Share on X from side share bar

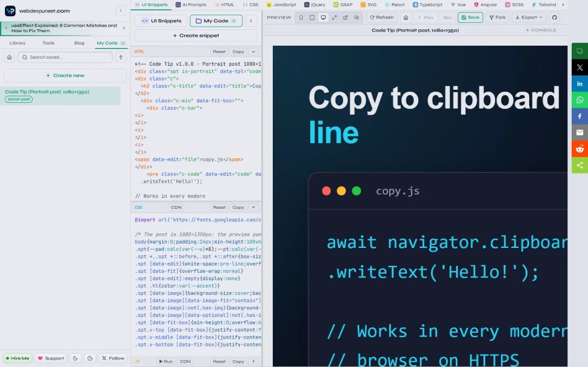(580, 67)
